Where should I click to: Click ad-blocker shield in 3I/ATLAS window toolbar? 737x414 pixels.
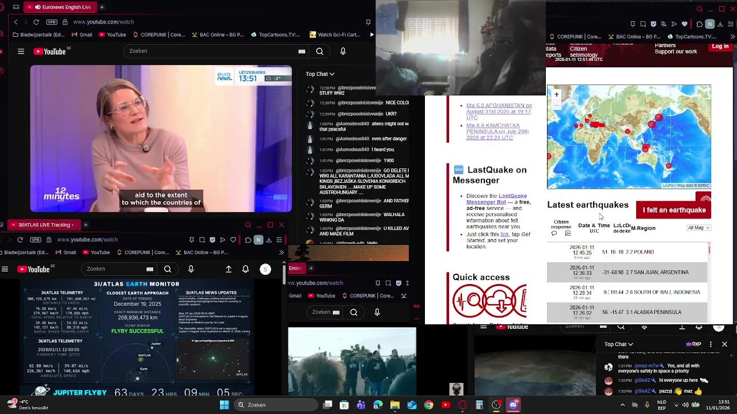212,239
